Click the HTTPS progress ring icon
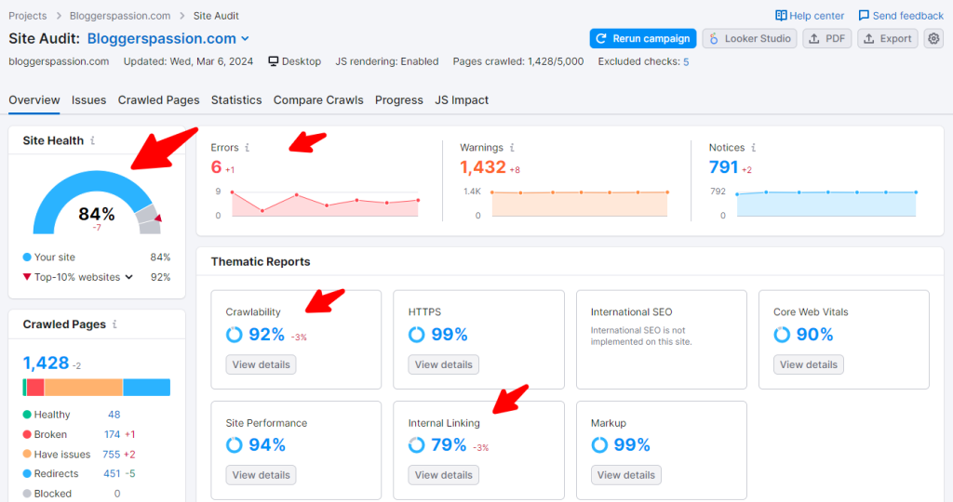 [416, 335]
